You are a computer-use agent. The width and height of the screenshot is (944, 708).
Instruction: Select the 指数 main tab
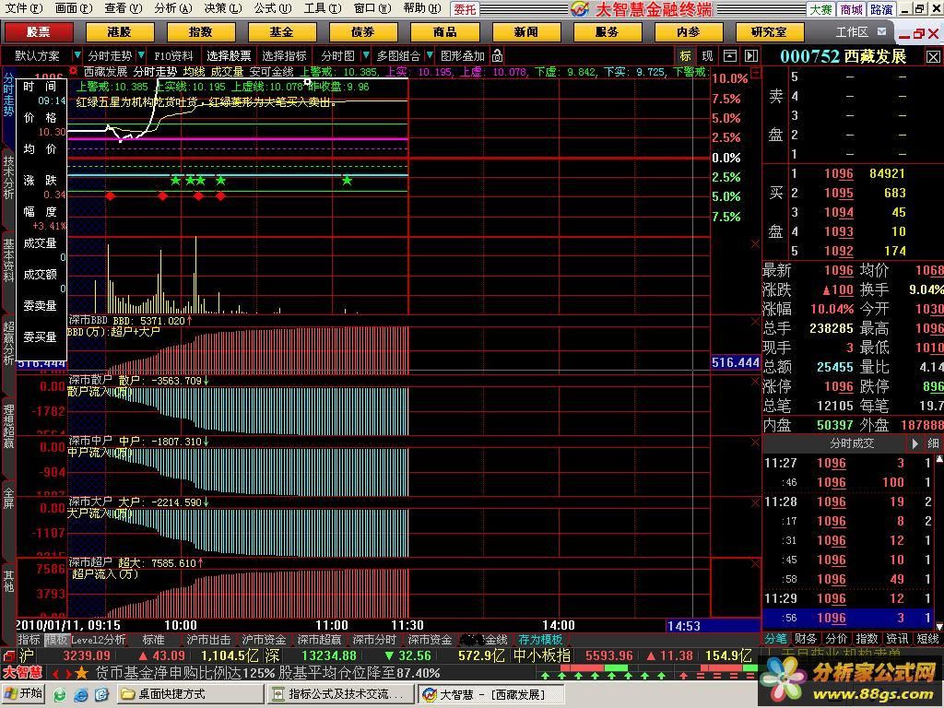[200, 32]
